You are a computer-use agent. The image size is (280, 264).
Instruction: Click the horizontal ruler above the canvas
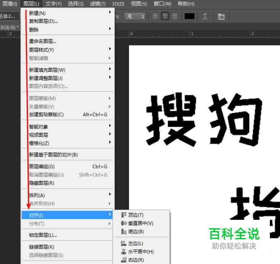197,34
